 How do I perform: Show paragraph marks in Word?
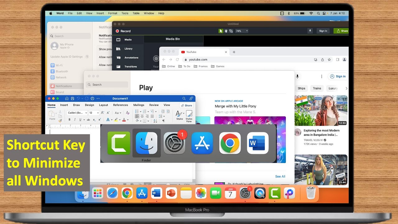[164, 121]
